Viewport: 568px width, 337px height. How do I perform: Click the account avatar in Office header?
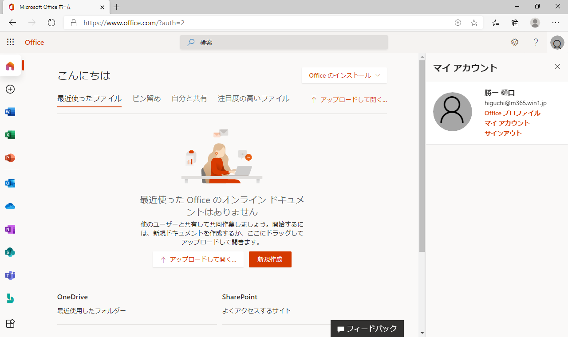[x=557, y=43]
